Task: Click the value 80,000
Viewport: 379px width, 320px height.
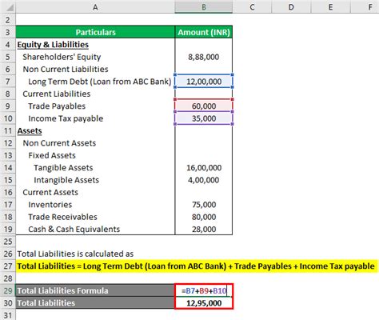Action: [x=204, y=217]
